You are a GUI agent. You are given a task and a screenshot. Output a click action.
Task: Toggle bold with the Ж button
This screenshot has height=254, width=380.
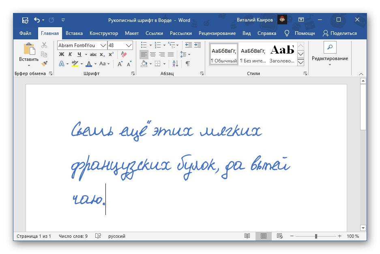click(x=61, y=54)
